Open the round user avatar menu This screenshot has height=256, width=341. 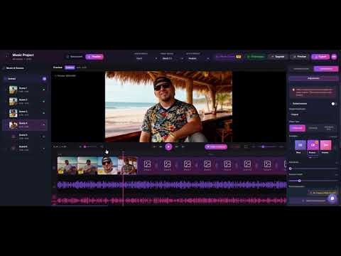point(334,57)
